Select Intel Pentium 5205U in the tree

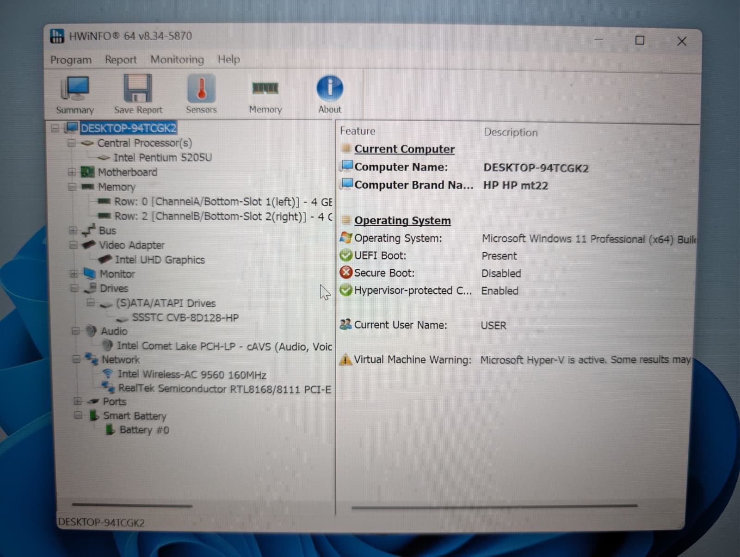(x=163, y=157)
